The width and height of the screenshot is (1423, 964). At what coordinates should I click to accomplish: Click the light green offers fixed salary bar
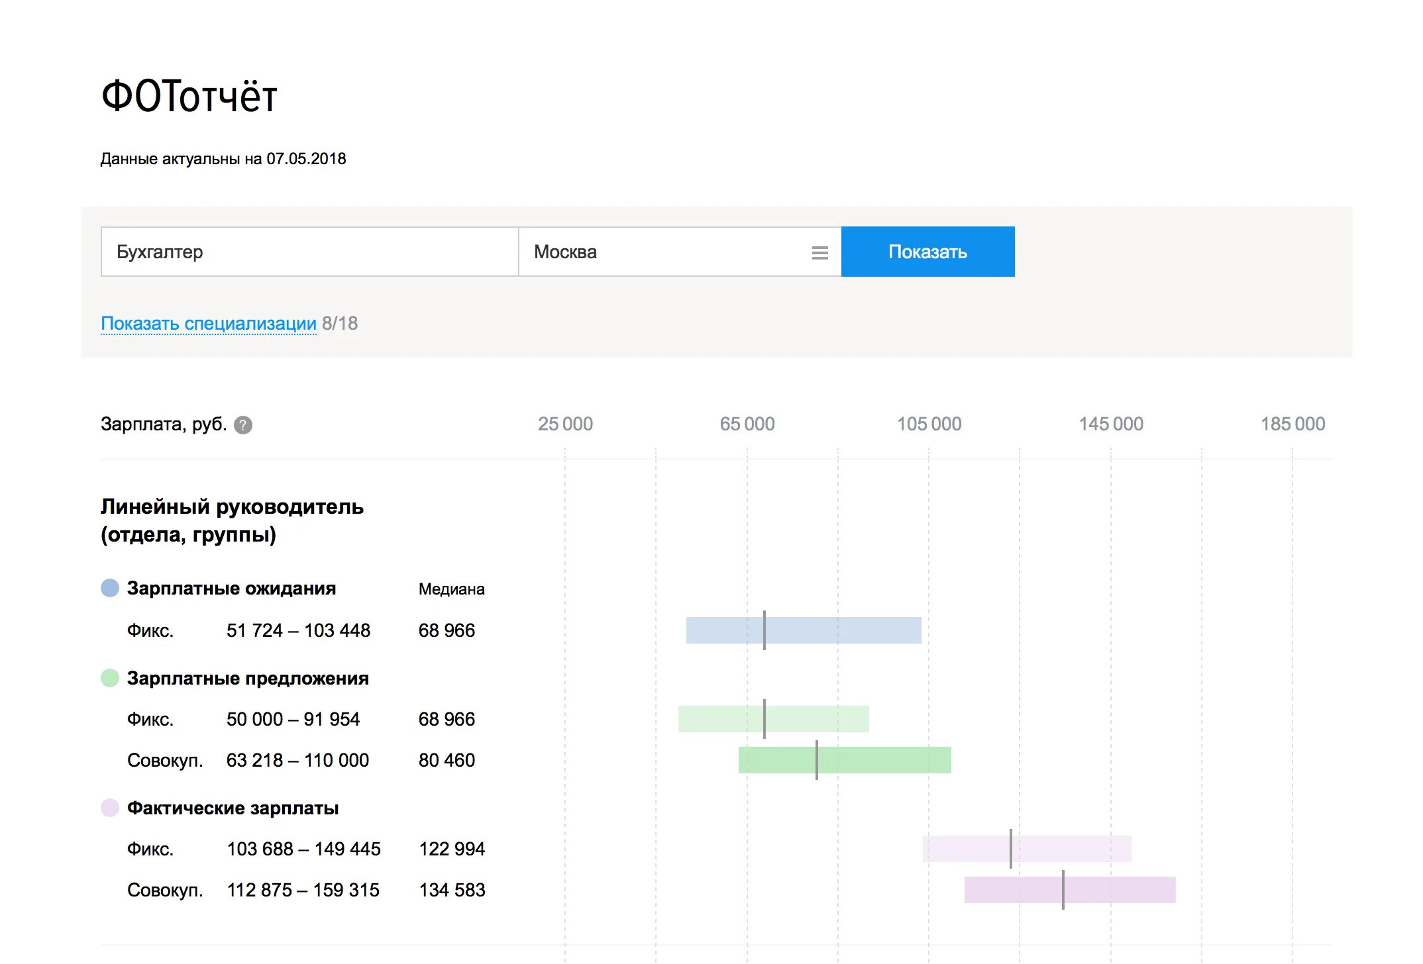pyautogui.click(x=821, y=719)
